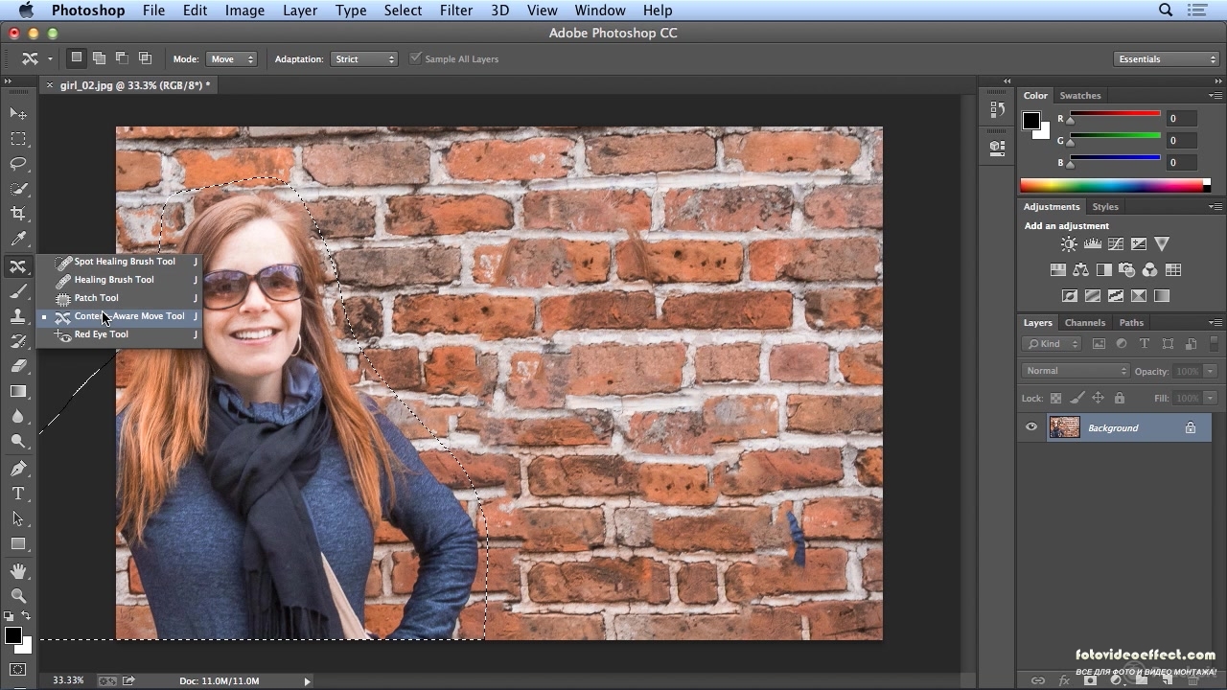Screen dimensions: 1227x690
Task: Open the Opacity dropdown arrow
Action: tap(1211, 371)
